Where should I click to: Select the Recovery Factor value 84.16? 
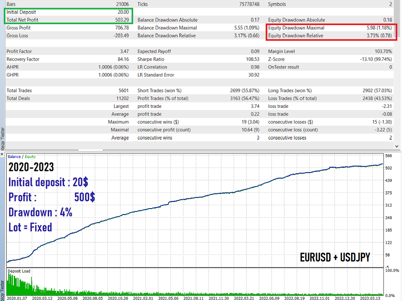(x=123, y=59)
